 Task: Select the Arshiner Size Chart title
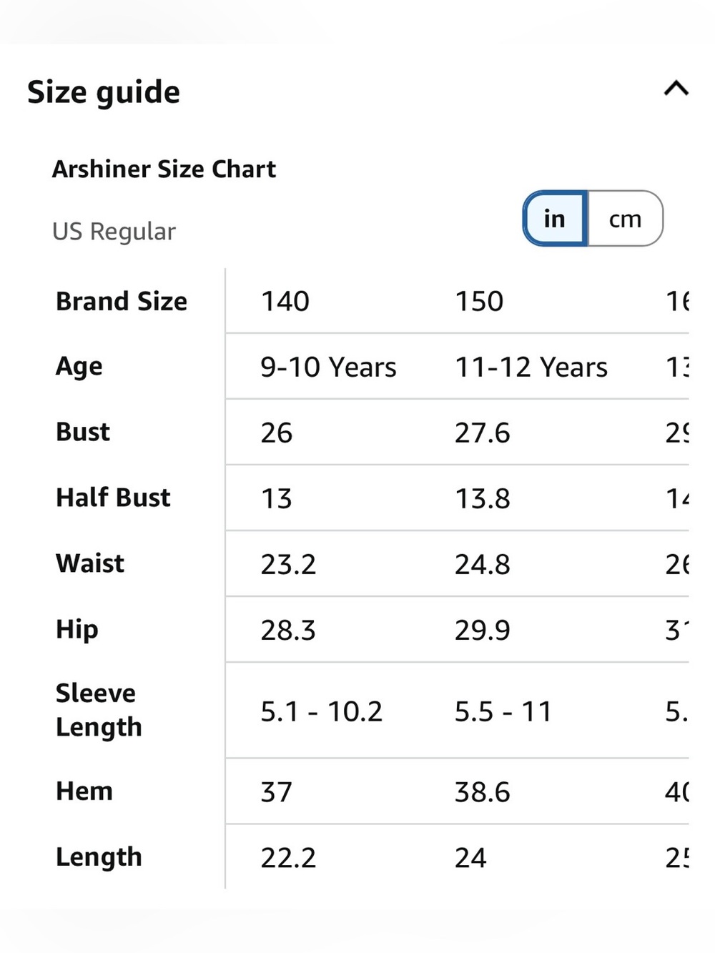pyautogui.click(x=164, y=169)
